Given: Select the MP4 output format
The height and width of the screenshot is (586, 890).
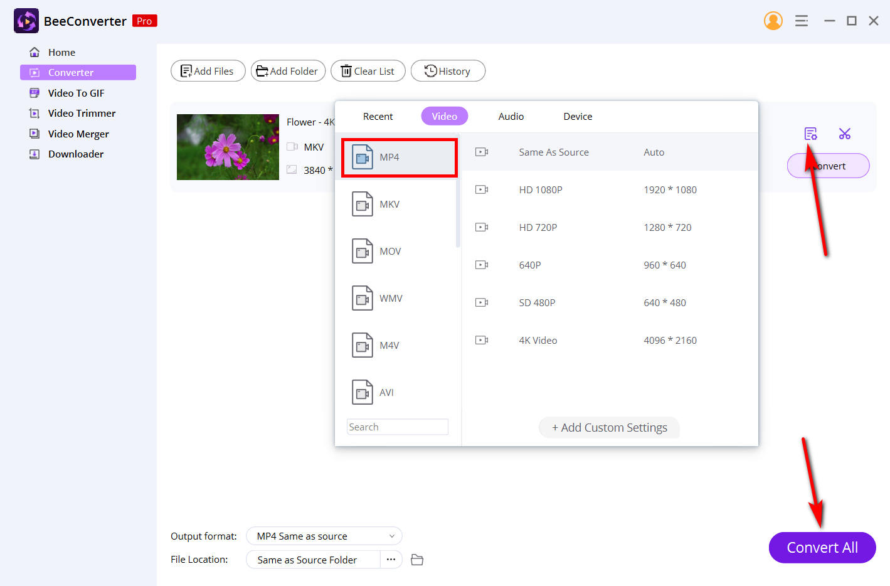Looking at the screenshot, I should pyautogui.click(x=399, y=157).
